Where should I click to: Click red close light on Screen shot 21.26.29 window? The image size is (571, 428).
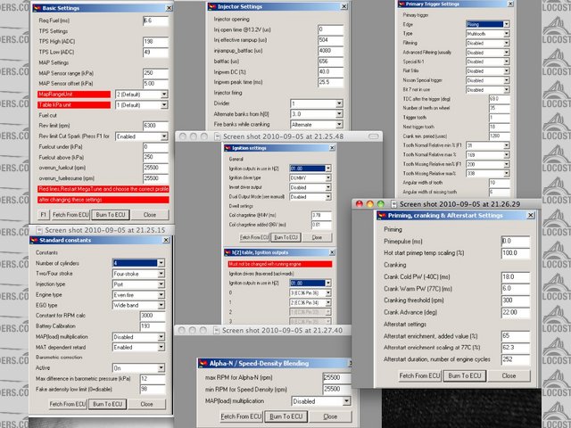click(359, 204)
